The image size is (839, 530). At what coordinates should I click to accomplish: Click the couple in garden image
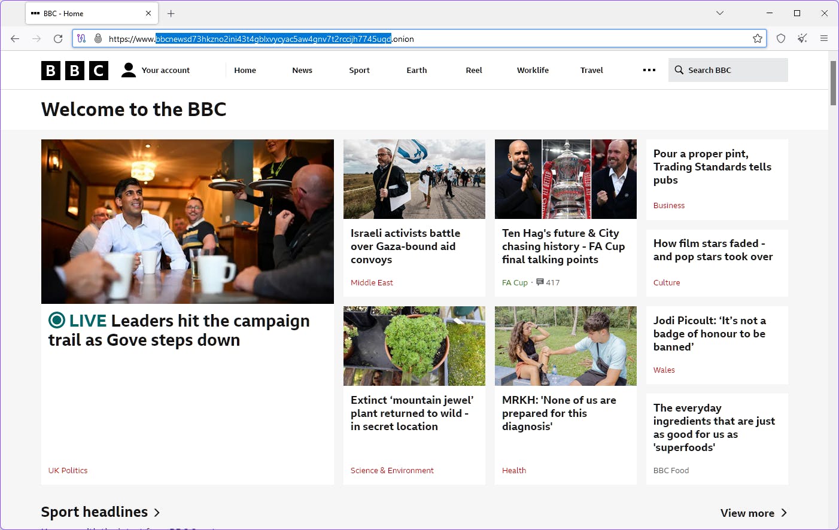tap(566, 346)
